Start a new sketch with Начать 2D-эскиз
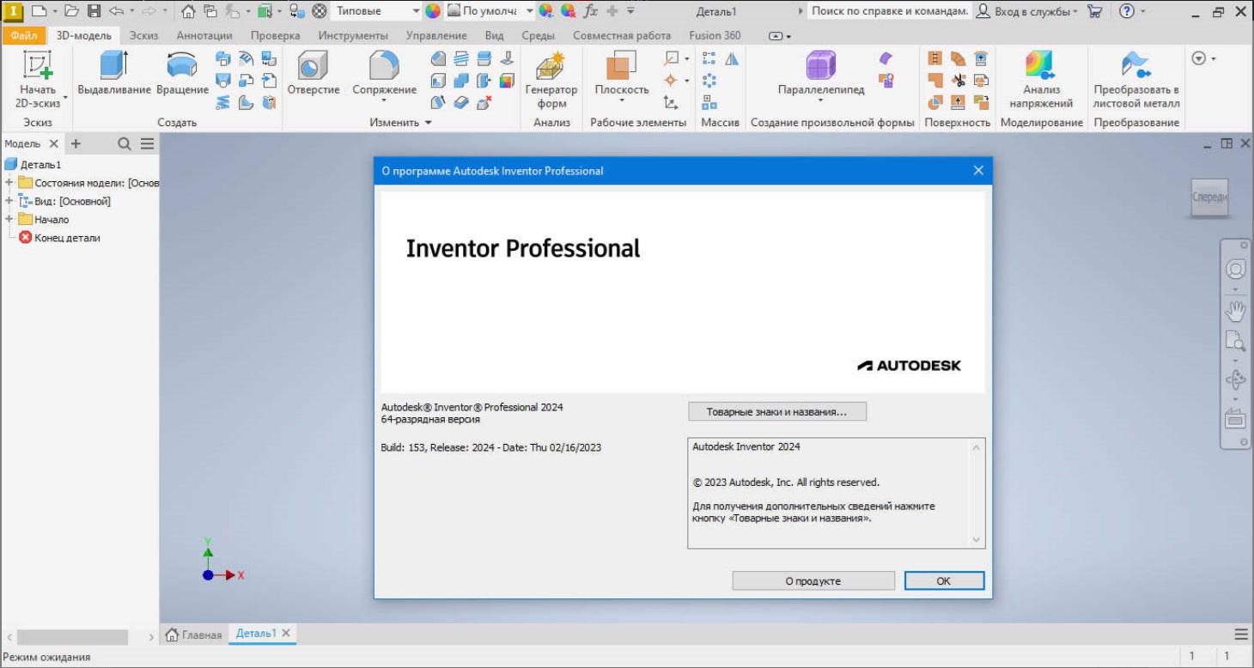The height and width of the screenshot is (668, 1254). pyautogui.click(x=37, y=67)
